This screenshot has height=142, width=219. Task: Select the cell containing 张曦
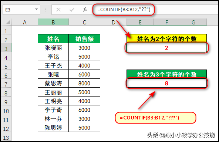pyautogui.click(x=53, y=74)
